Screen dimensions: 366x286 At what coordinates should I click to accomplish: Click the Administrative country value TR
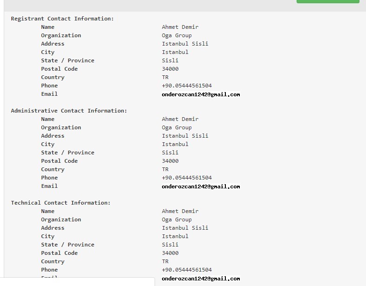point(165,169)
